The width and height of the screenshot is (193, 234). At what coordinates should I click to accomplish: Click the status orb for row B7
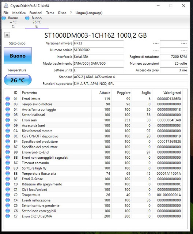click(8, 147)
